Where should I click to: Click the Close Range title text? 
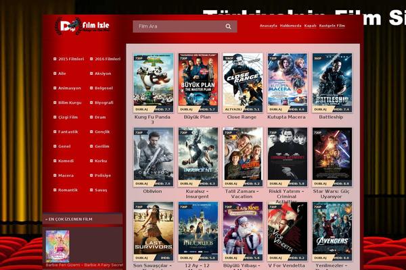[x=242, y=117]
